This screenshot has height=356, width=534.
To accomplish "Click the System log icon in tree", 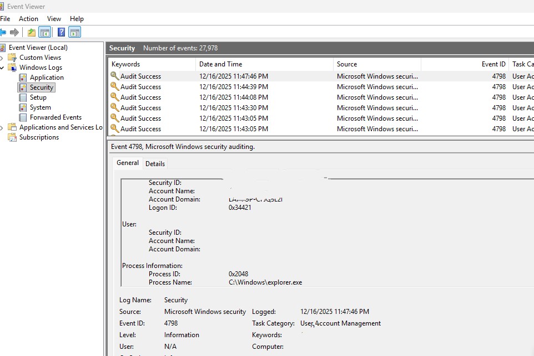I will pos(23,107).
